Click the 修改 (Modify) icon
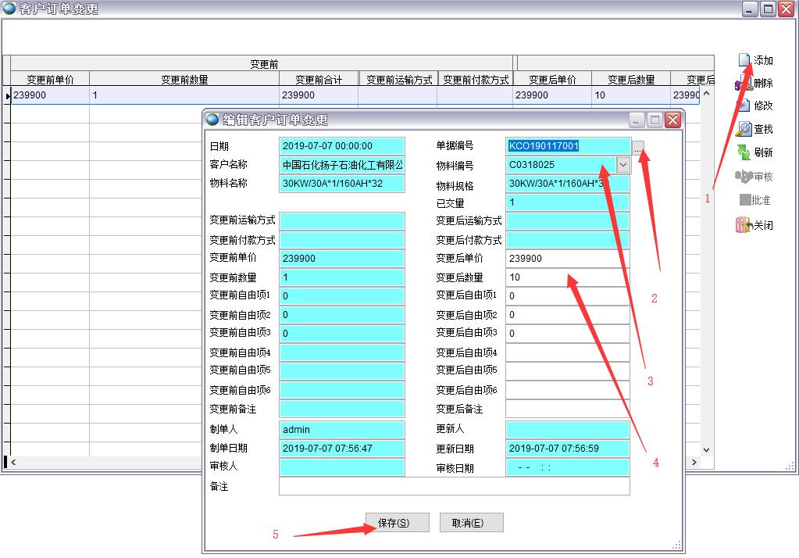799x558 pixels. (x=743, y=106)
